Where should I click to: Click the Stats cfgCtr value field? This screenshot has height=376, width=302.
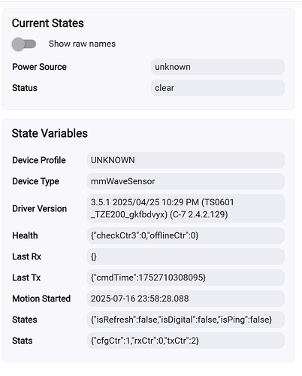coord(186,341)
